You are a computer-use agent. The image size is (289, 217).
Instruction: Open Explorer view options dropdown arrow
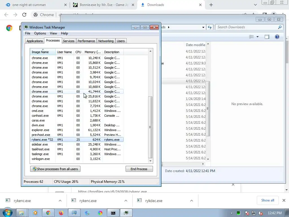click(x=257, y=37)
